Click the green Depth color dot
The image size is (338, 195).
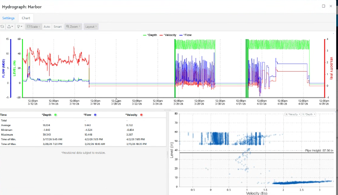56,115
